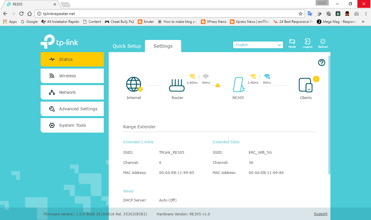Click the Firmware Version text

[95, 214]
